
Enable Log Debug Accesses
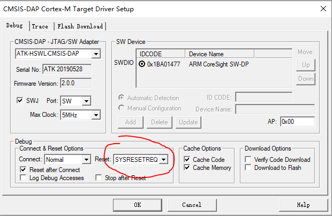[23, 177]
